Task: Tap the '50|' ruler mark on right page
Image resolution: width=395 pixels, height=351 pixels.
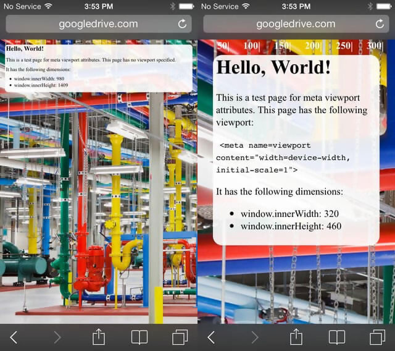Action: [223, 46]
